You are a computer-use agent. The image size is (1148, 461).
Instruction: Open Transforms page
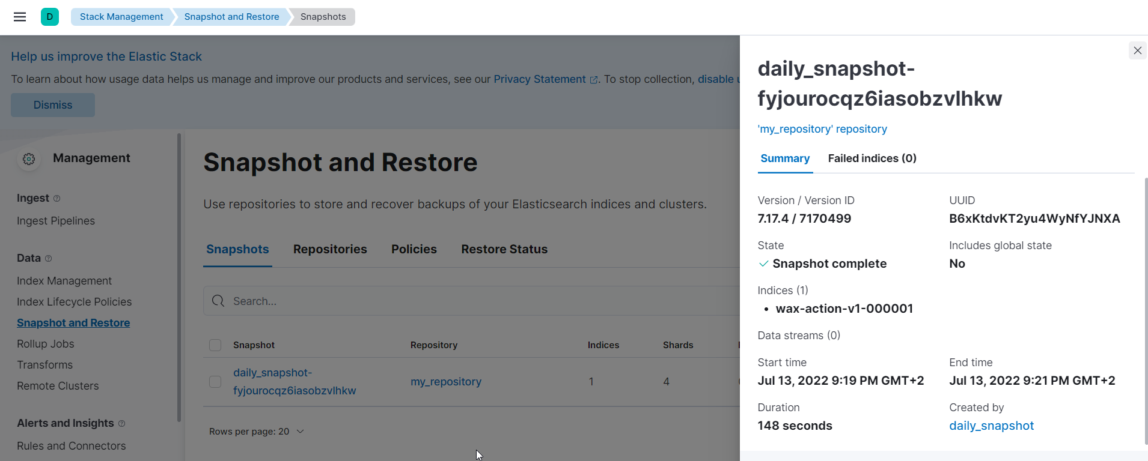click(x=44, y=365)
